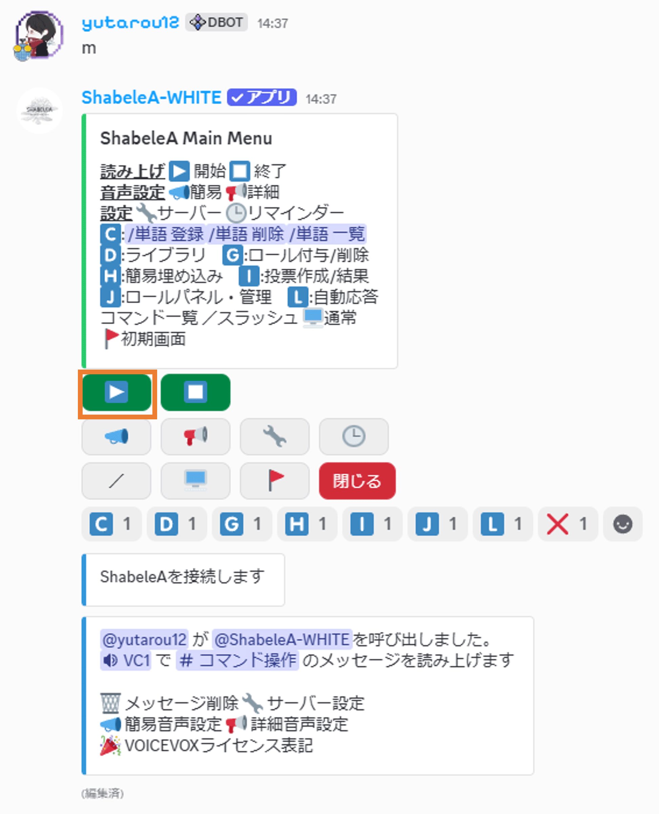The image size is (659, 814).
Task: Toggle the H reaction
Action: pos(307,524)
